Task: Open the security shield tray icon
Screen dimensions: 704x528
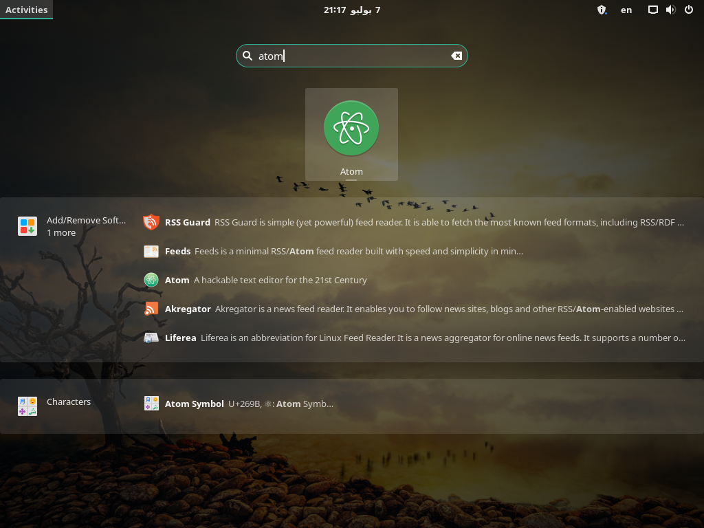Action: pyautogui.click(x=602, y=10)
